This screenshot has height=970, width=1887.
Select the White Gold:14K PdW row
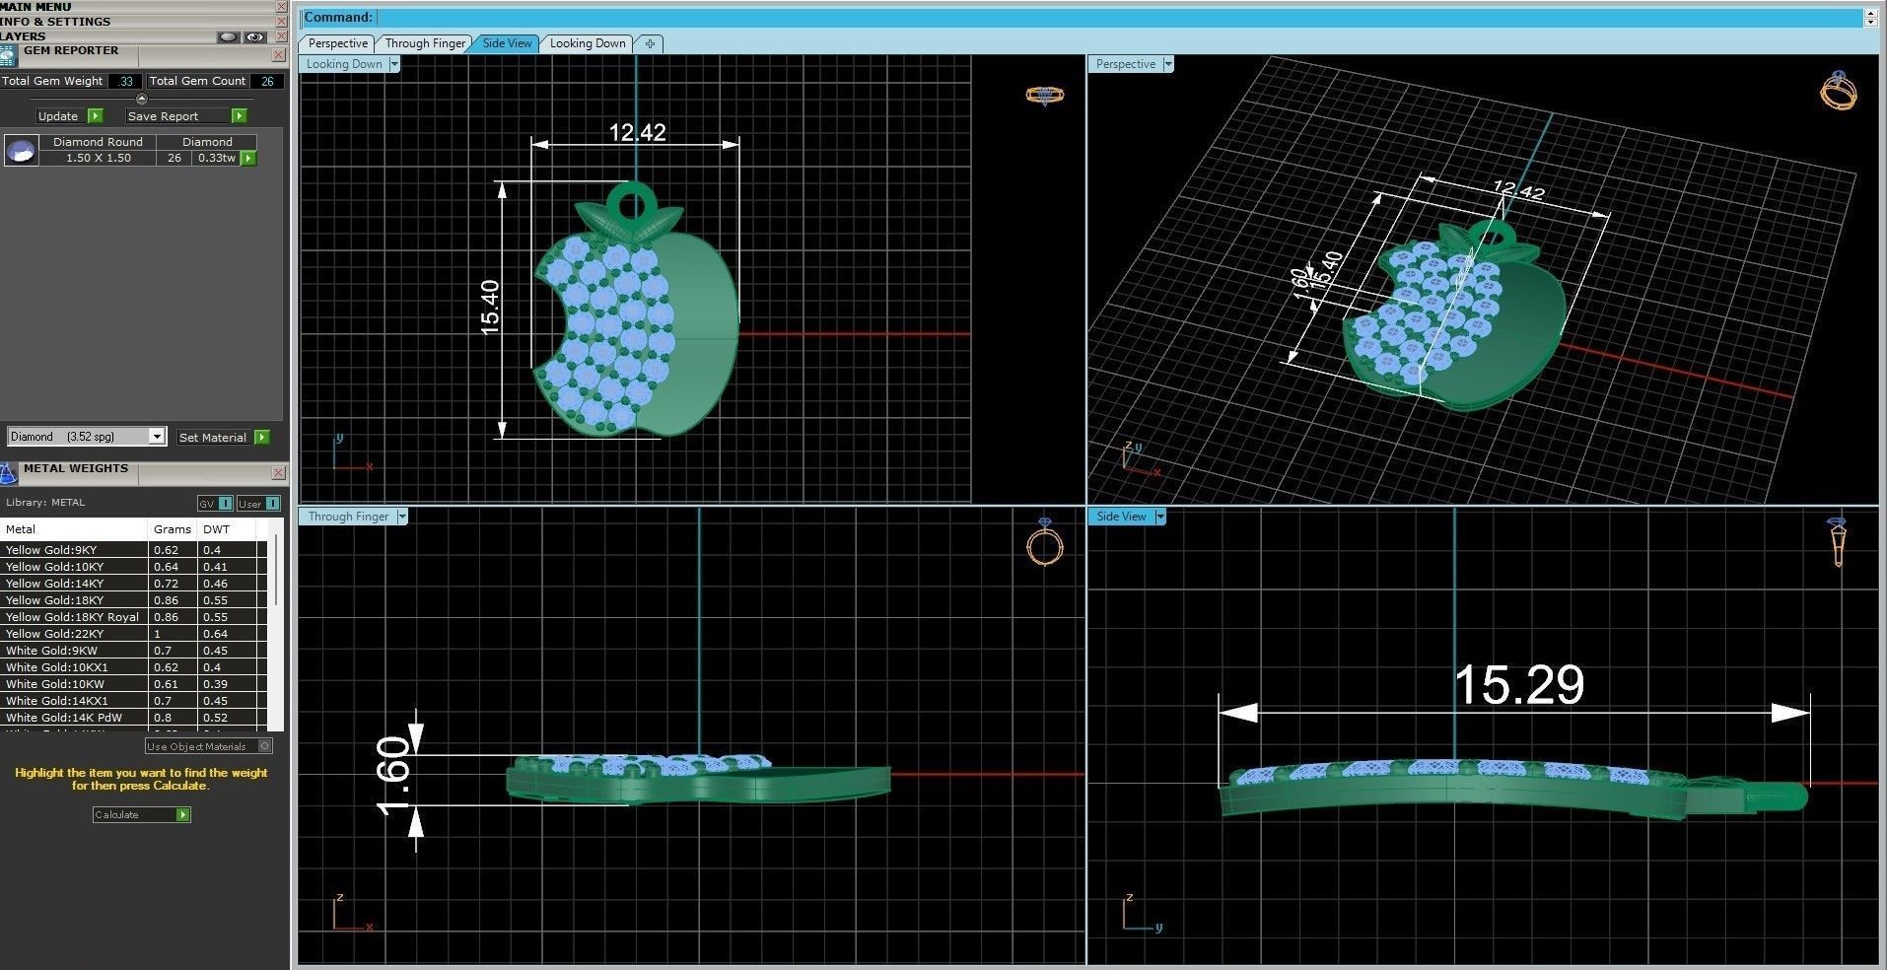134,718
